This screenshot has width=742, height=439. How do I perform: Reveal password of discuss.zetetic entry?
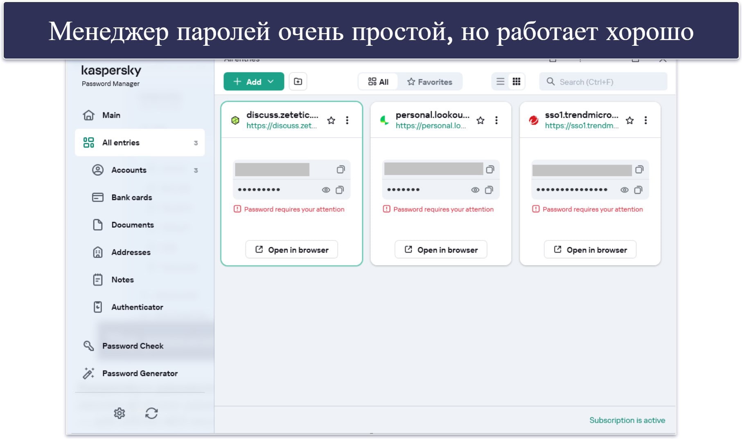(326, 190)
